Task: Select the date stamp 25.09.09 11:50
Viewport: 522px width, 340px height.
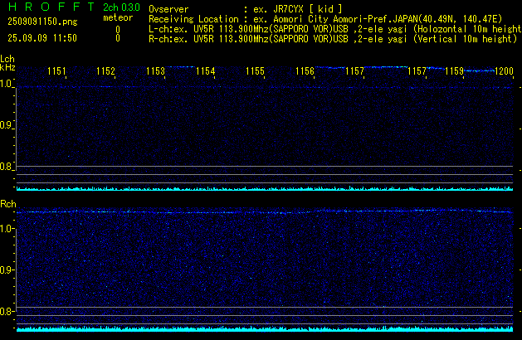Action: [x=42, y=38]
